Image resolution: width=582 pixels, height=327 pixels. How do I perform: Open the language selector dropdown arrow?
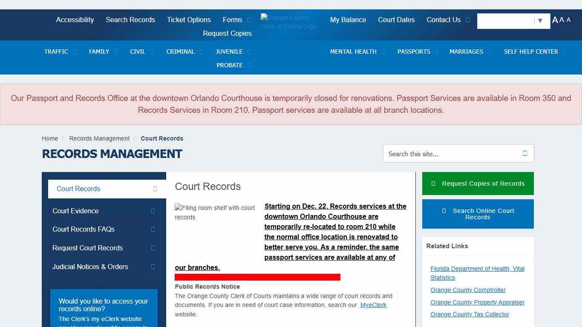540,20
